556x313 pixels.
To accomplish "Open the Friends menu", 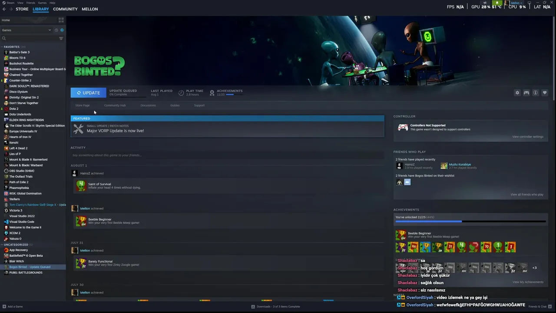I will [31, 3].
